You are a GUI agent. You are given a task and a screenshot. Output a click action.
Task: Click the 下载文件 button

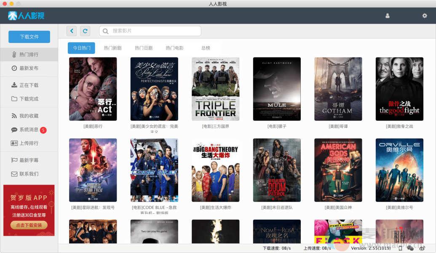(x=29, y=37)
